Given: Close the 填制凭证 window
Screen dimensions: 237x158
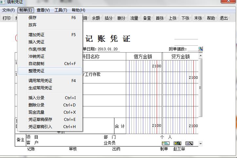Looking at the screenshot, I should [228, 1].
